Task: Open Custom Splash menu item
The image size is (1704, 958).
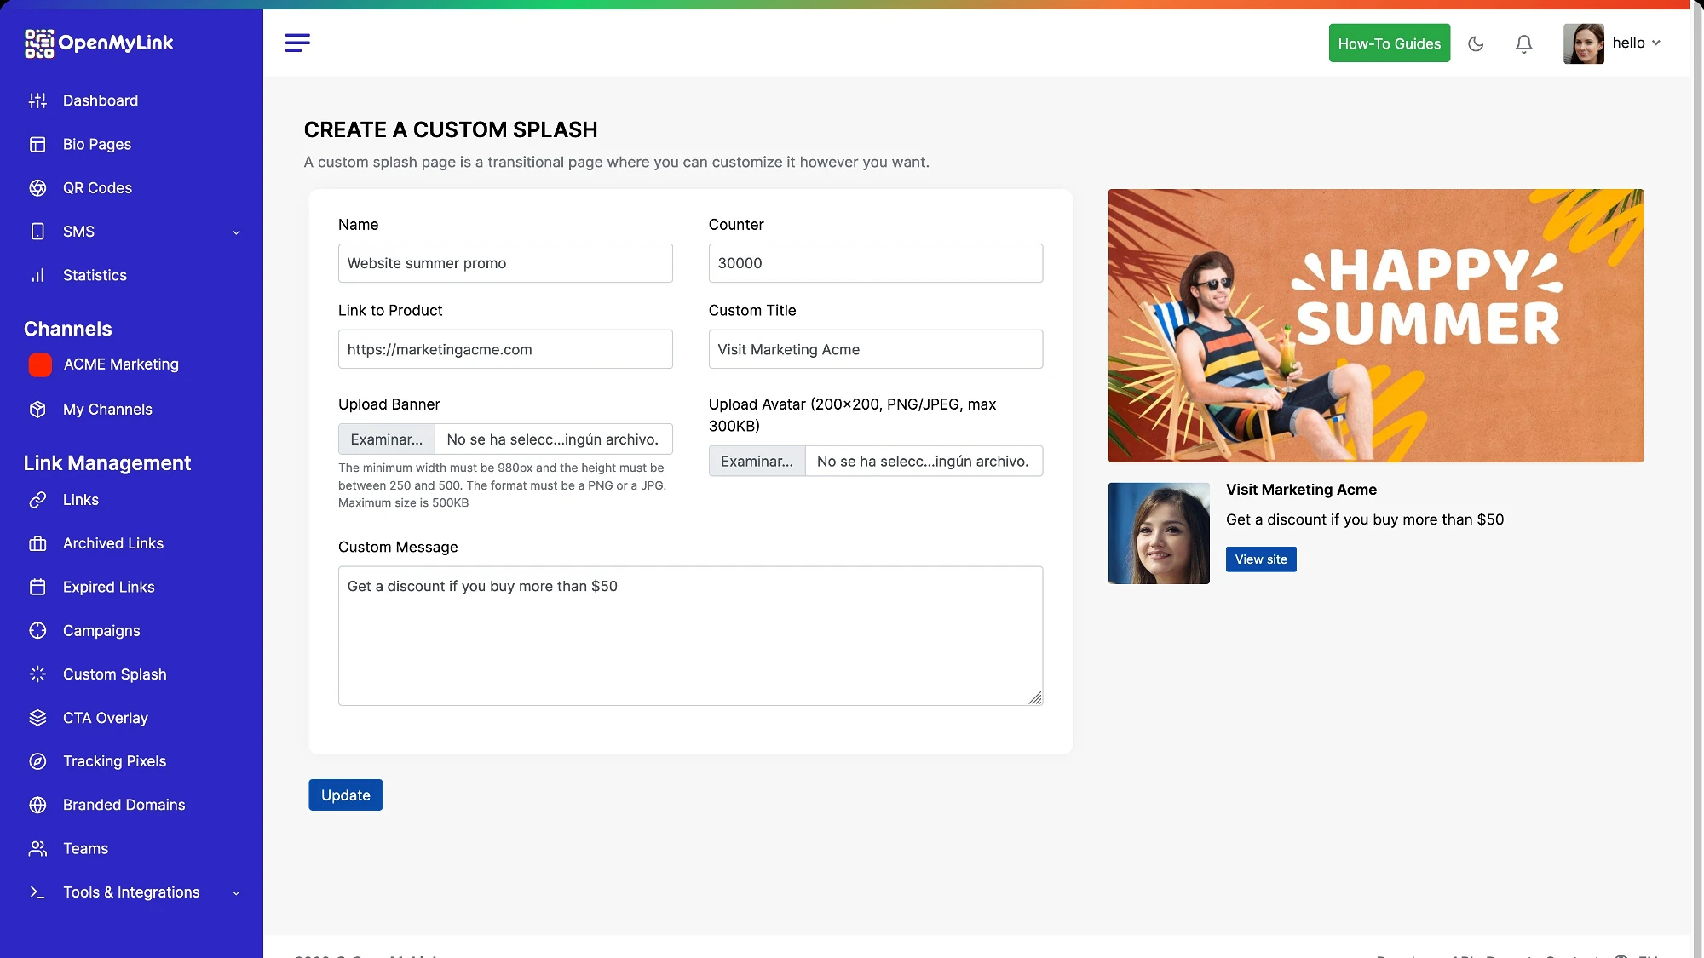Action: tap(114, 674)
